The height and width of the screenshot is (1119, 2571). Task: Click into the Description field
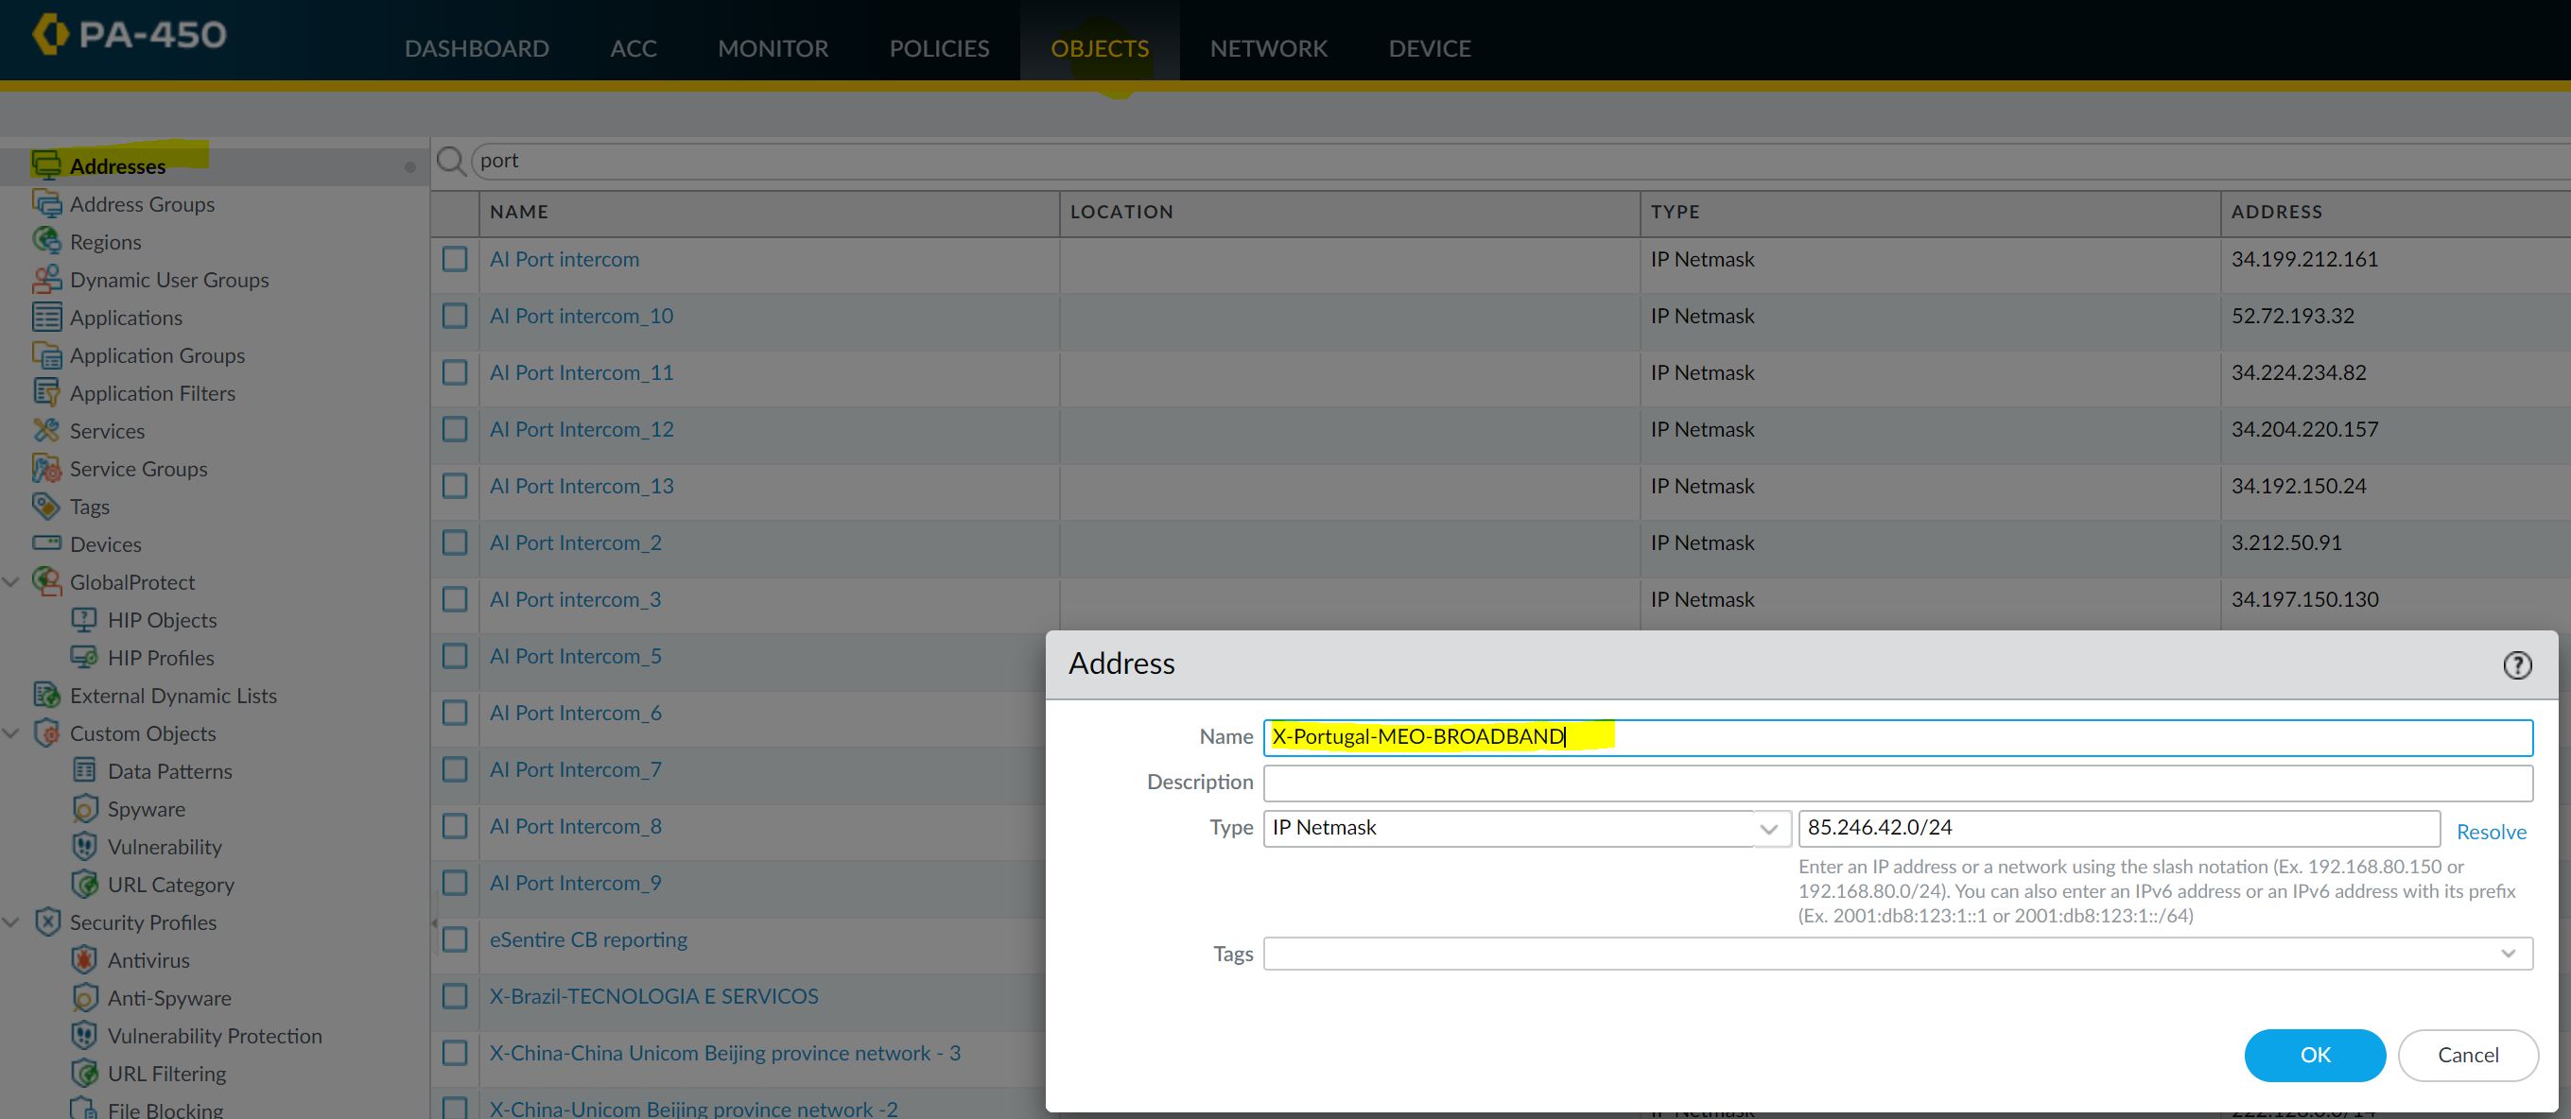tap(1896, 783)
